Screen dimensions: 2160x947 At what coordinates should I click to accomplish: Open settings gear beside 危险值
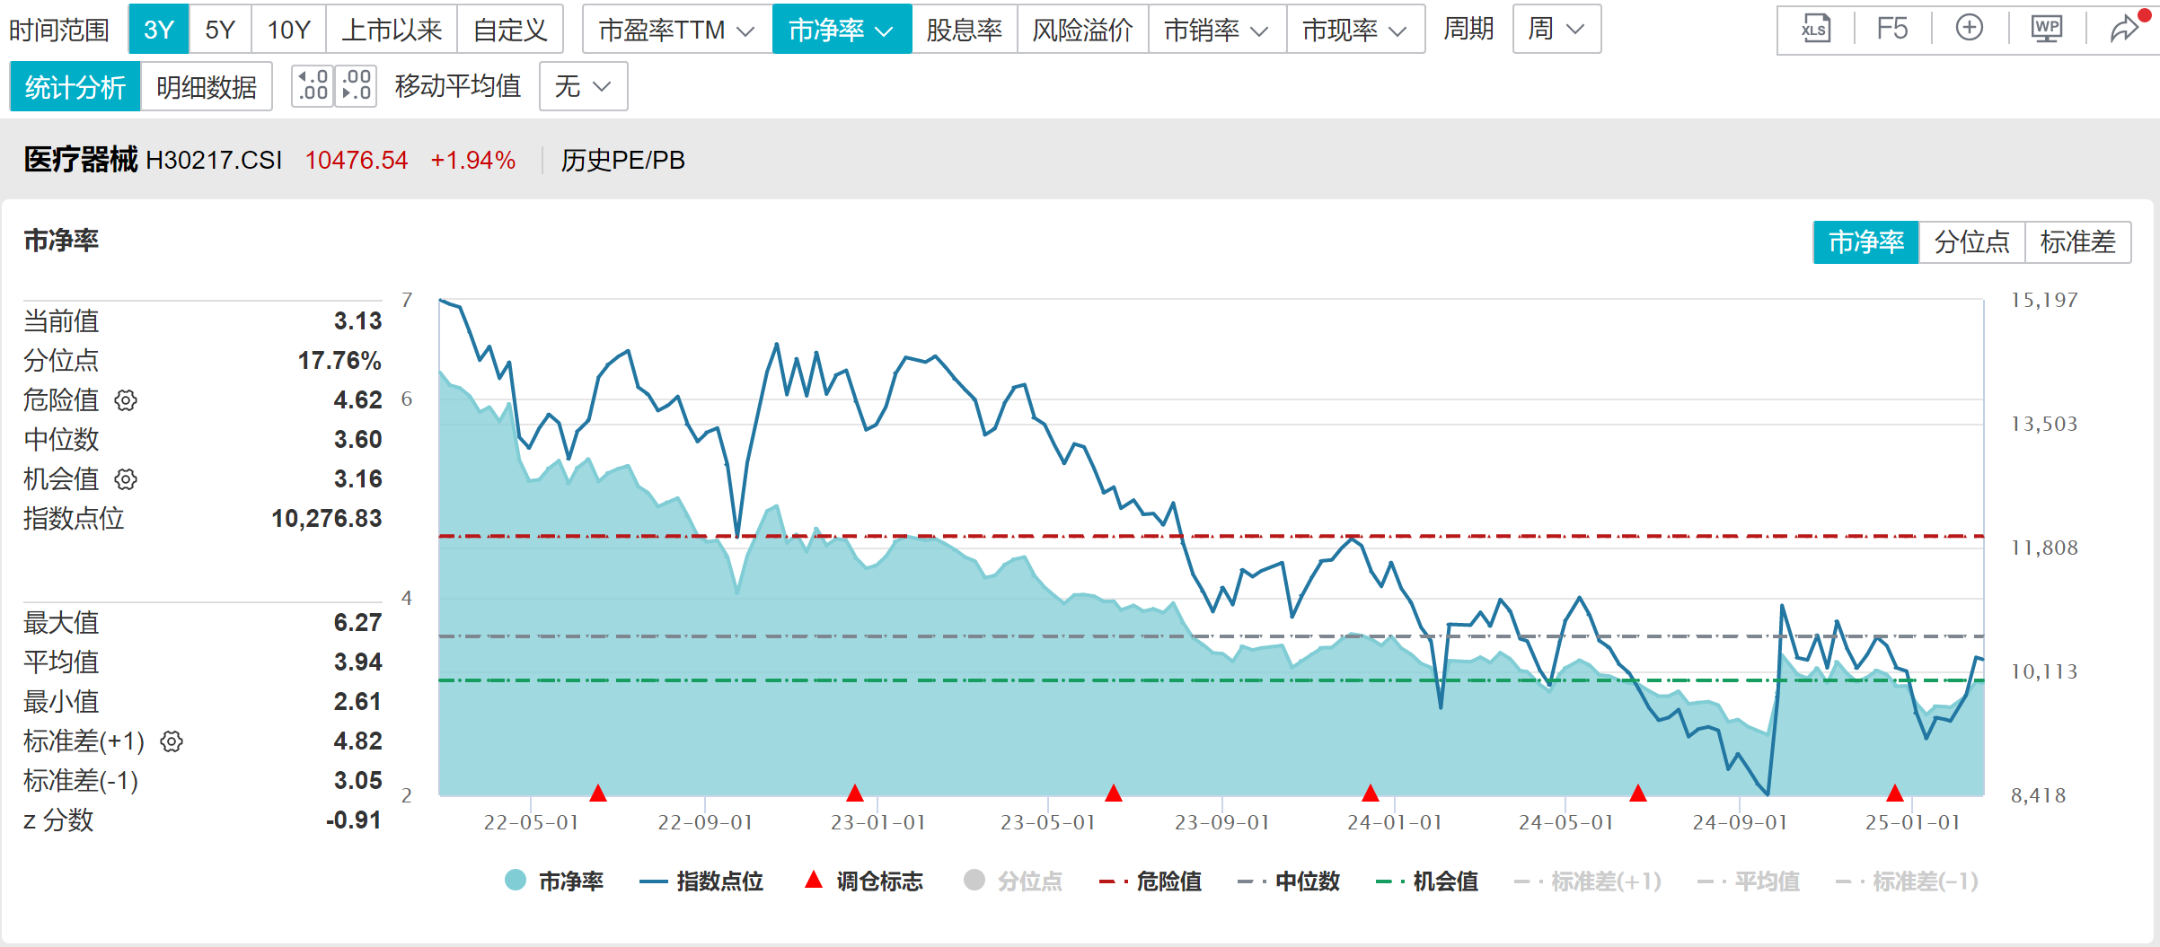pos(126,400)
